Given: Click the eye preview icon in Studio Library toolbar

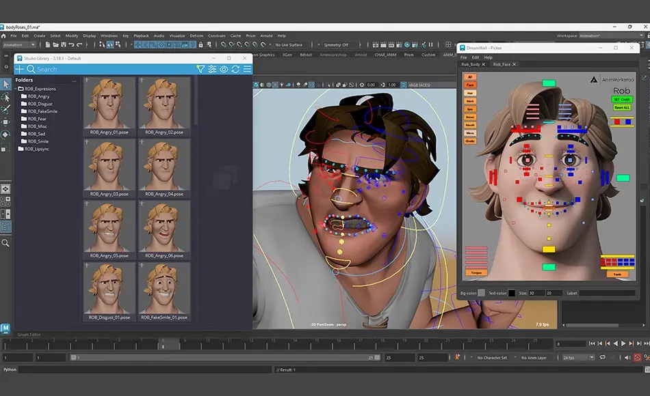Looking at the screenshot, I should (224, 69).
